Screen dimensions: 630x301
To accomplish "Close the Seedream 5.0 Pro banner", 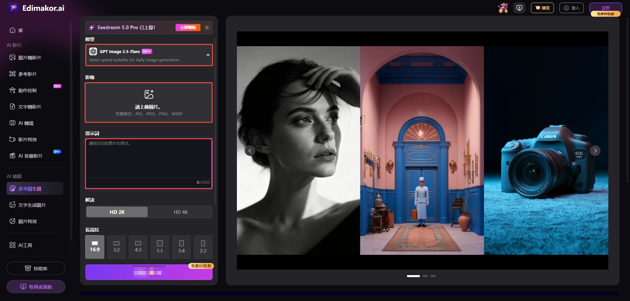I will click(207, 28).
